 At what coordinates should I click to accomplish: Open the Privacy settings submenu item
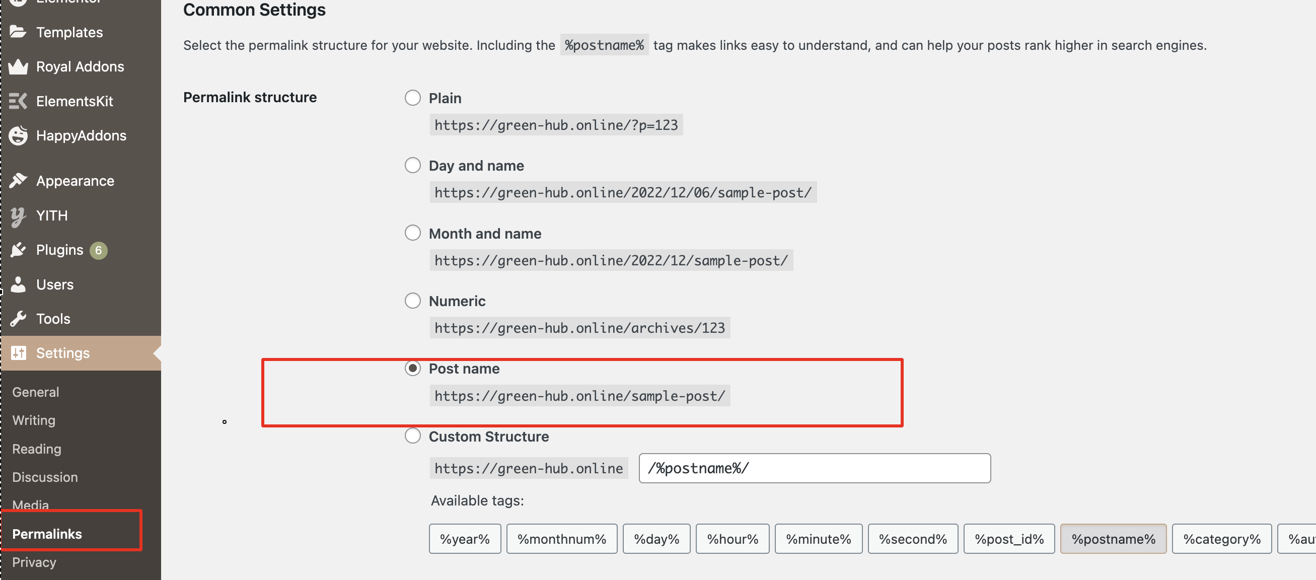pyautogui.click(x=34, y=562)
